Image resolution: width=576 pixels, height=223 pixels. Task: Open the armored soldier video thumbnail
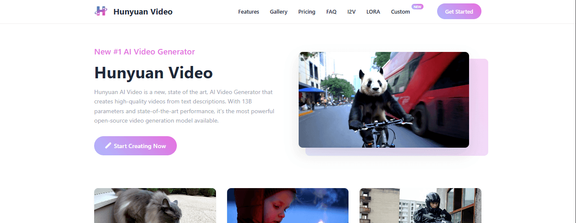(x=420, y=206)
